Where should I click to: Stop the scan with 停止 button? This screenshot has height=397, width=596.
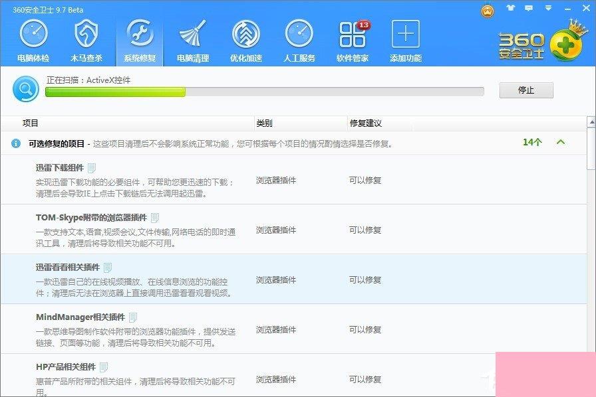coord(526,90)
